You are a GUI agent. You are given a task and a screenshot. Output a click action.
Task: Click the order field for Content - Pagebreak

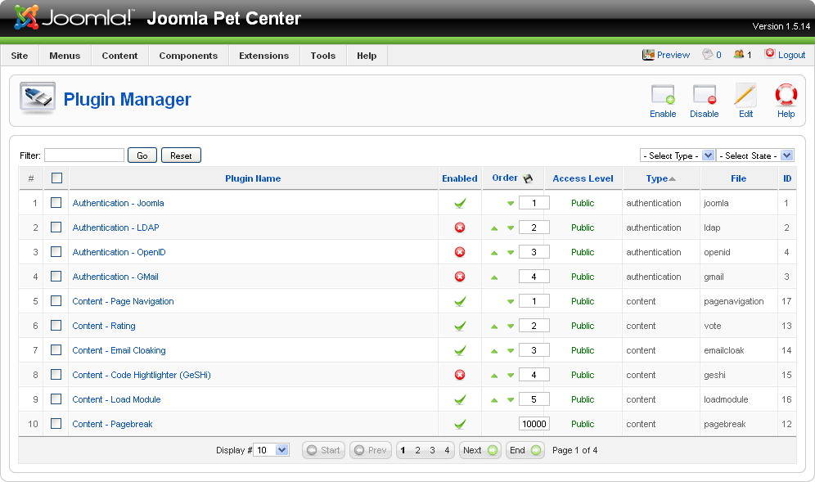coord(534,424)
